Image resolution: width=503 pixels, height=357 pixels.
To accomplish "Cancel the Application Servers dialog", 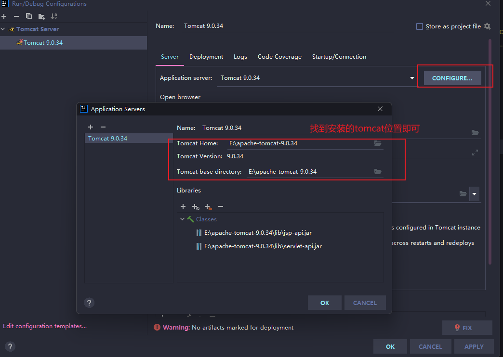I will pyautogui.click(x=365, y=303).
